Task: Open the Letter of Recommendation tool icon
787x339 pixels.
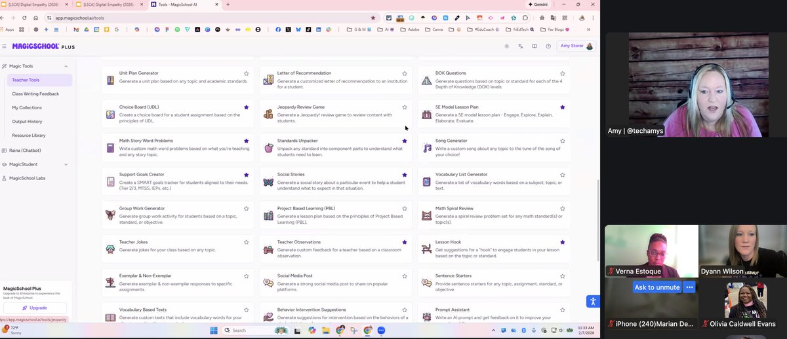Action: [x=269, y=80]
